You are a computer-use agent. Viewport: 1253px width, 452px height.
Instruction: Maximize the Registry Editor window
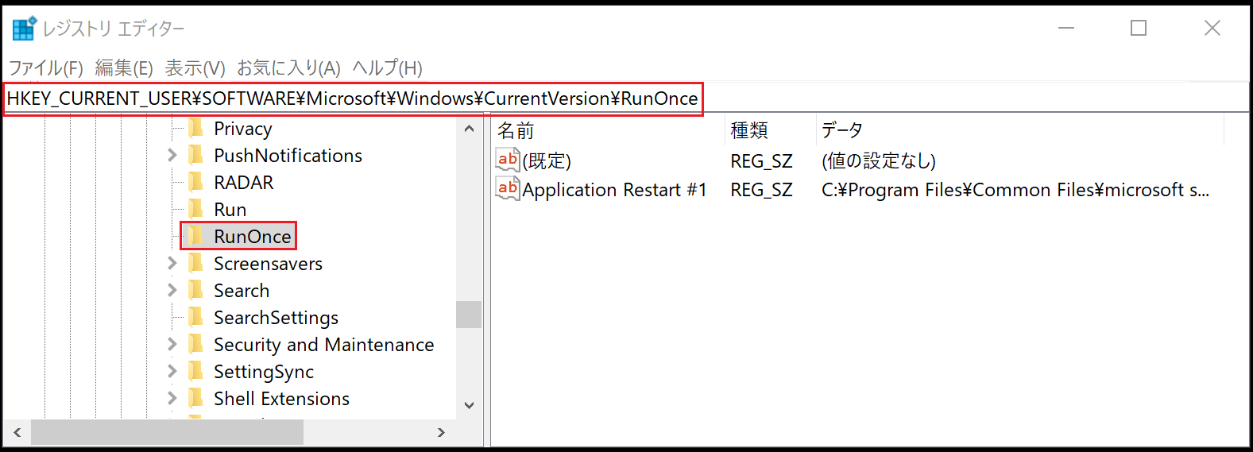1139,29
